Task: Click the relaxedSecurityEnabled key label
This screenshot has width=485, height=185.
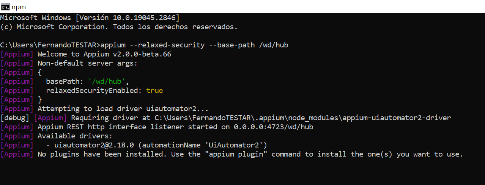Action: pyautogui.click(x=94, y=91)
